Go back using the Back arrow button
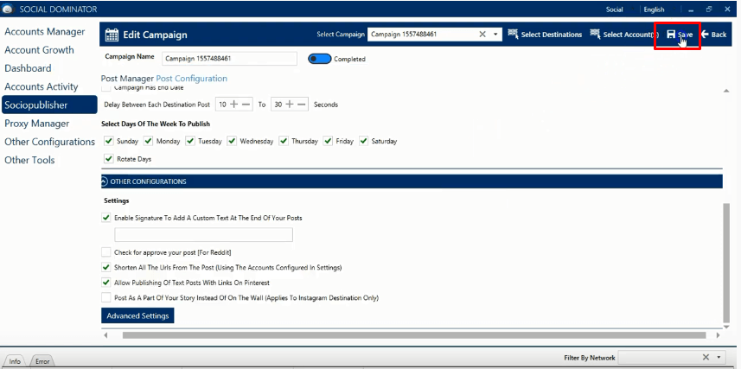 pos(713,35)
